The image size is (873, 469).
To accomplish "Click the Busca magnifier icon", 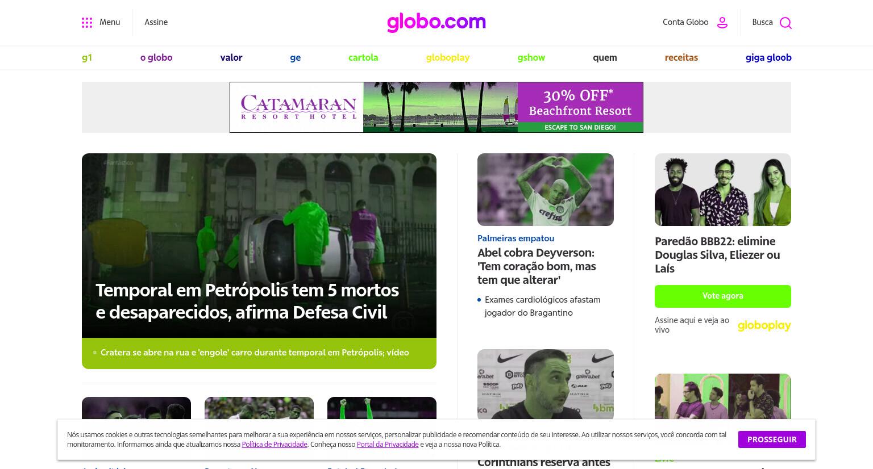I will point(785,23).
